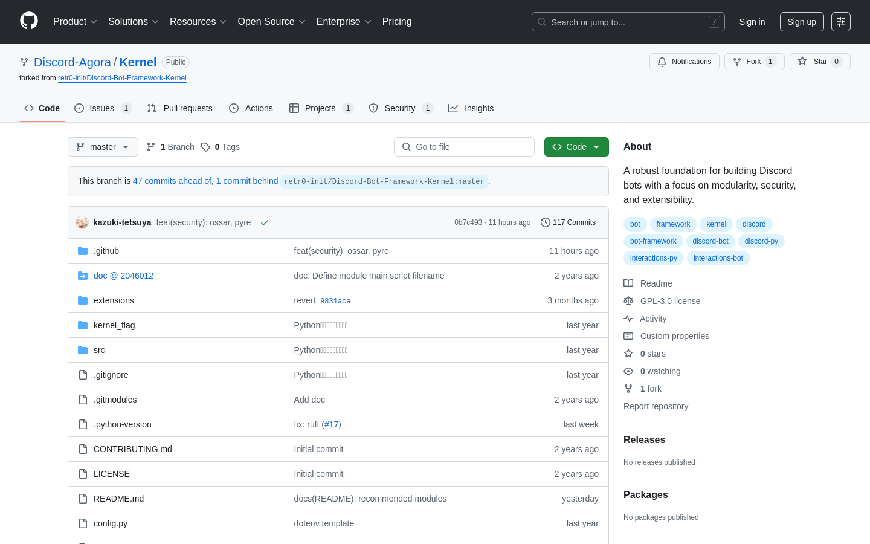The width and height of the screenshot is (870, 544).
Task: Focus the Search or jump to field
Action: 628,22
